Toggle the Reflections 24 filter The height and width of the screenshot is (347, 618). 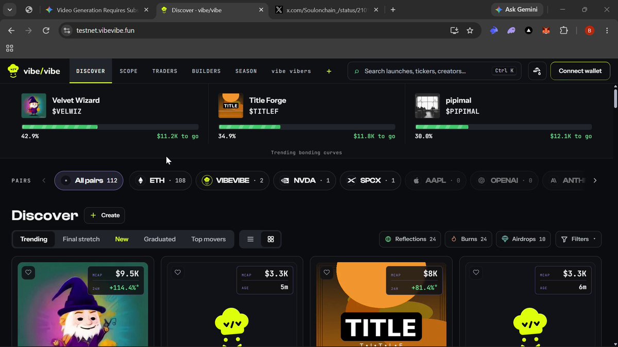pyautogui.click(x=410, y=239)
